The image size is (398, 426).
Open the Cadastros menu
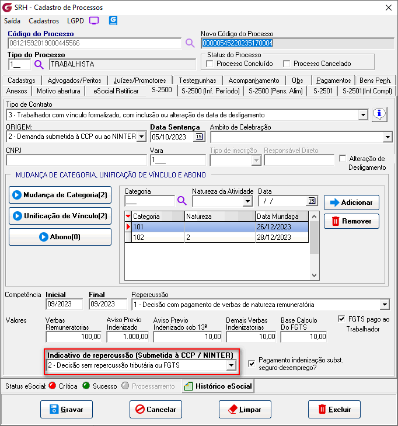44,20
